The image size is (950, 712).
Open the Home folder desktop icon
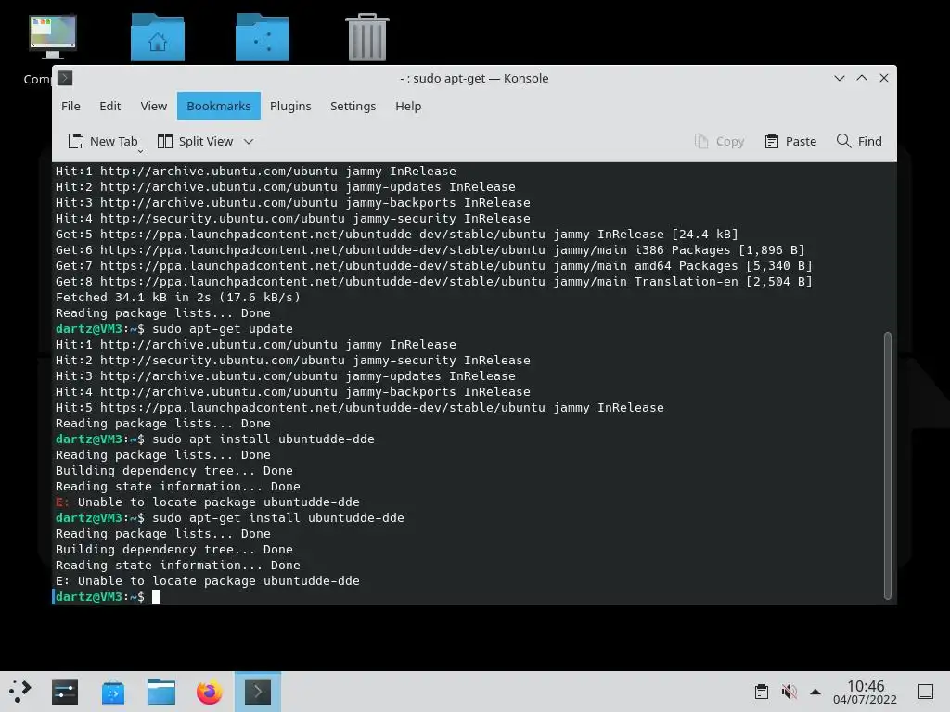[158, 37]
